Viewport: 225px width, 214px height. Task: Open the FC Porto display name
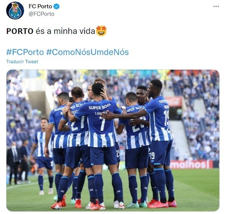40,6
